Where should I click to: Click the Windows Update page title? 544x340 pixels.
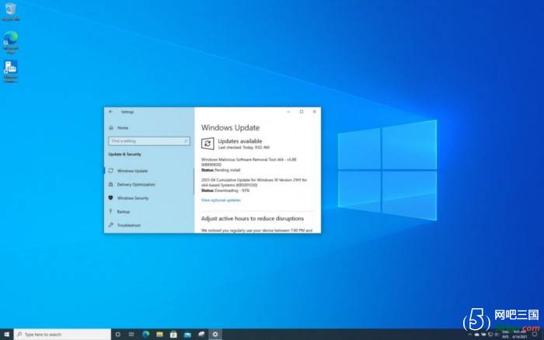click(230, 127)
